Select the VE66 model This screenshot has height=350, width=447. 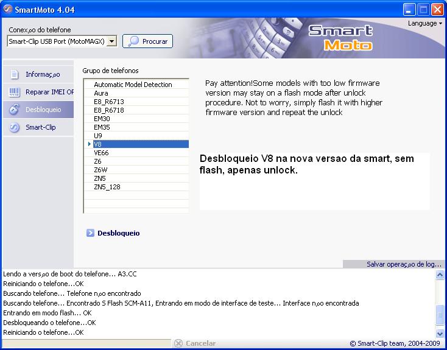(x=137, y=153)
